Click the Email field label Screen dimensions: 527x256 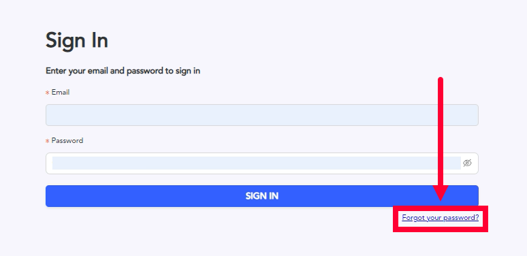(x=61, y=93)
